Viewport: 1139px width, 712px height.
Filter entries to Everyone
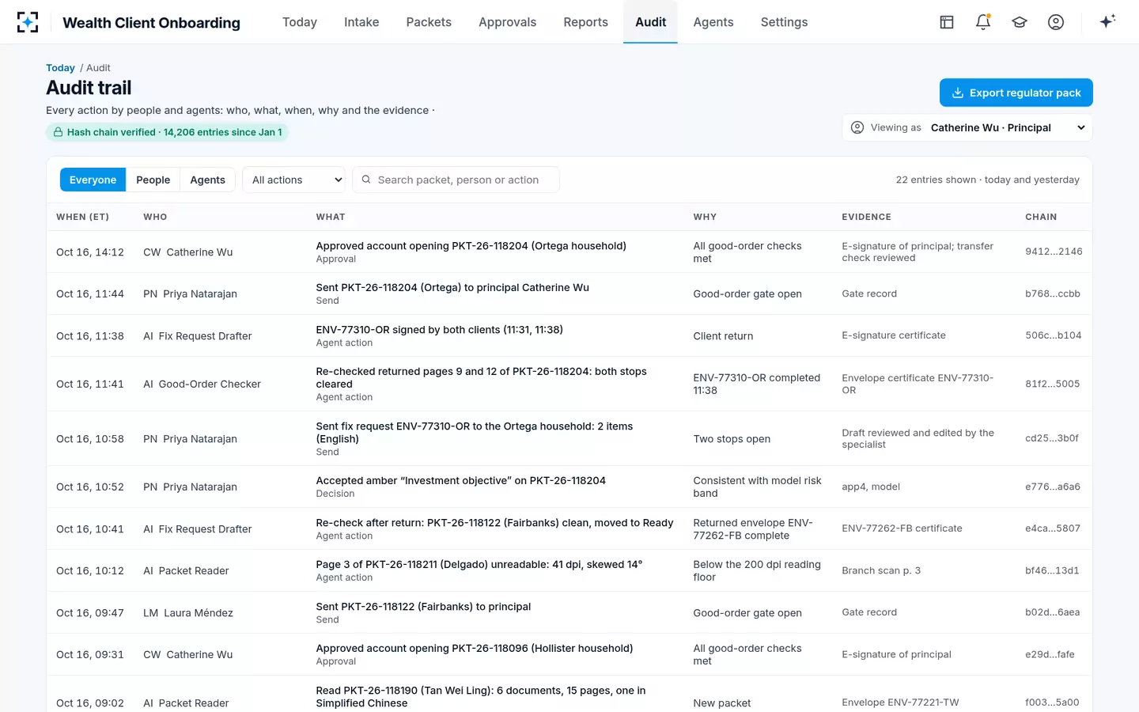[93, 180]
